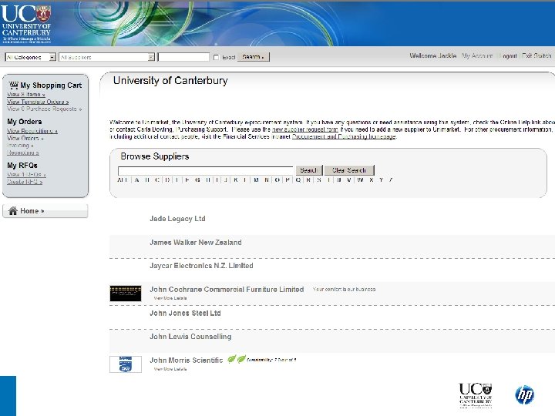
Task: Select supplier Jaycar Electronics N.Z. Limited
Action: tap(201, 266)
